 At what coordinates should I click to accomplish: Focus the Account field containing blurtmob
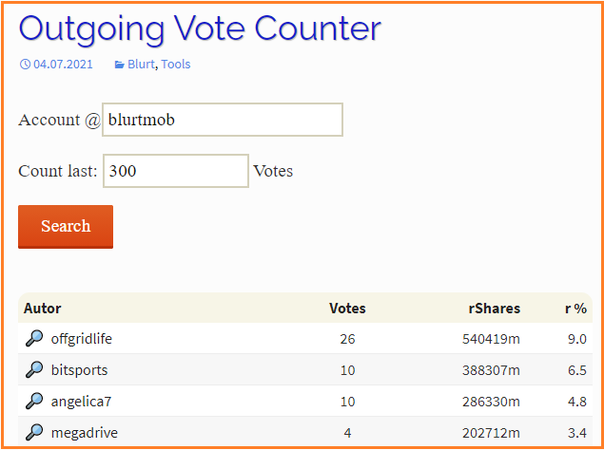[x=223, y=120]
